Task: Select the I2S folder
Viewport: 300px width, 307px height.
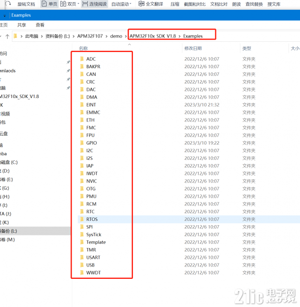Action: pyautogui.click(x=89, y=158)
